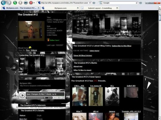The height and width of the screenshot is (120, 161).
Task: Click the EMAIL contact button
Action: click(x=22, y=59)
